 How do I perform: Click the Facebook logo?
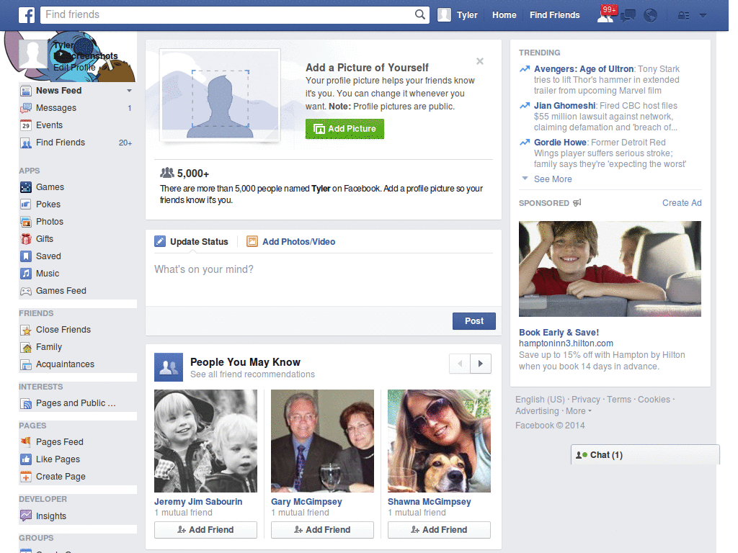26,14
